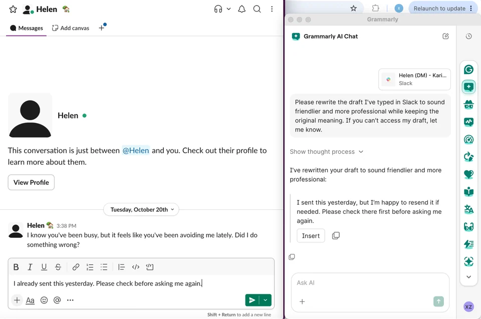Open the @Helen mention link

136,150
